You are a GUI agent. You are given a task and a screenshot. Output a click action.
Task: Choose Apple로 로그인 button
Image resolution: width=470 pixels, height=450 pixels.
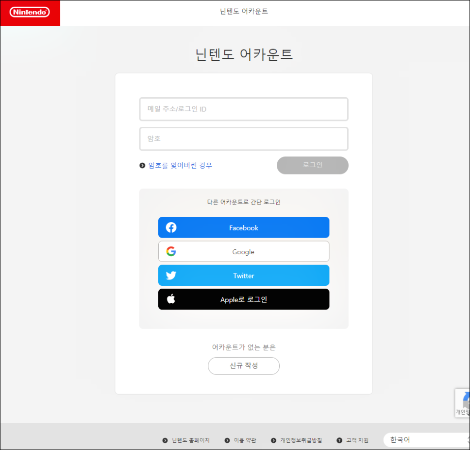click(x=244, y=299)
